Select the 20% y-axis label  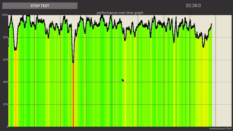(5, 105)
